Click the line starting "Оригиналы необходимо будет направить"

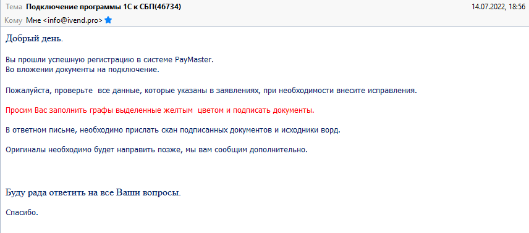[x=157, y=150]
